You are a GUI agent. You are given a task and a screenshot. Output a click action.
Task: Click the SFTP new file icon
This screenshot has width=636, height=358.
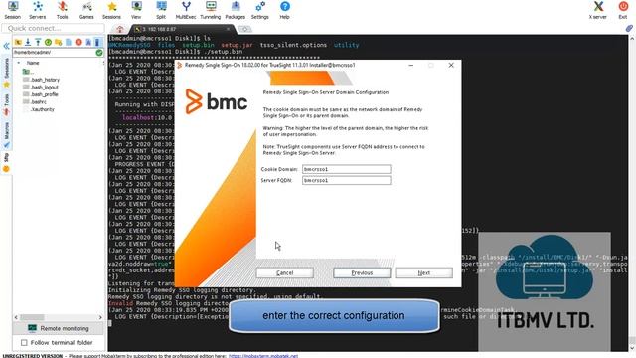[69, 42]
